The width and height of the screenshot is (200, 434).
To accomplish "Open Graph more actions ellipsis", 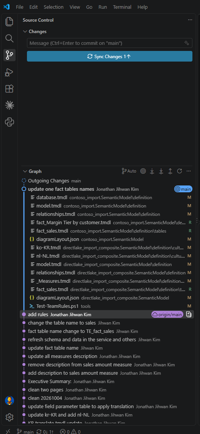I will 189,171.
